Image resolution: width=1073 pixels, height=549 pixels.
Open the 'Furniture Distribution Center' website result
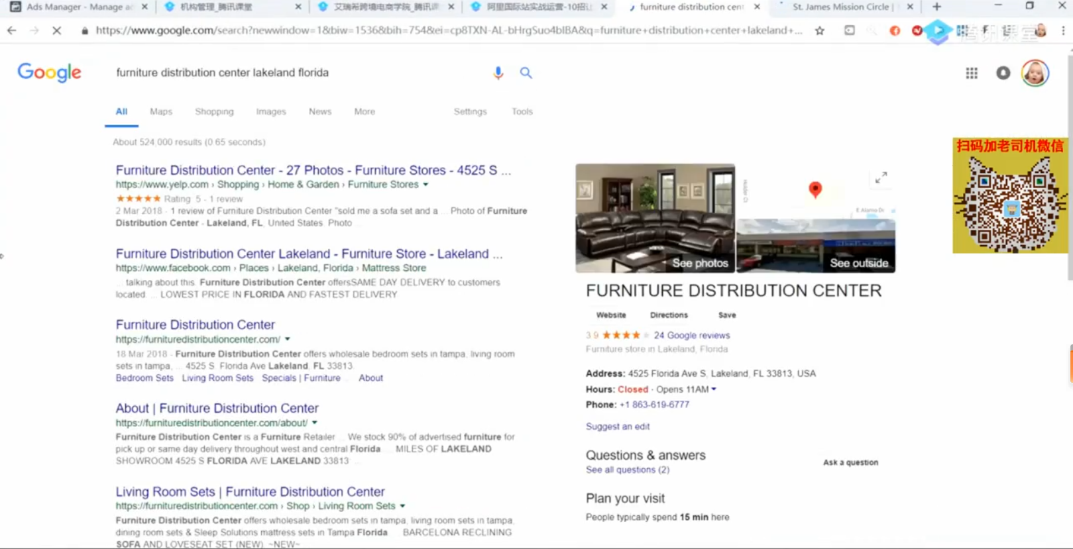coord(196,324)
